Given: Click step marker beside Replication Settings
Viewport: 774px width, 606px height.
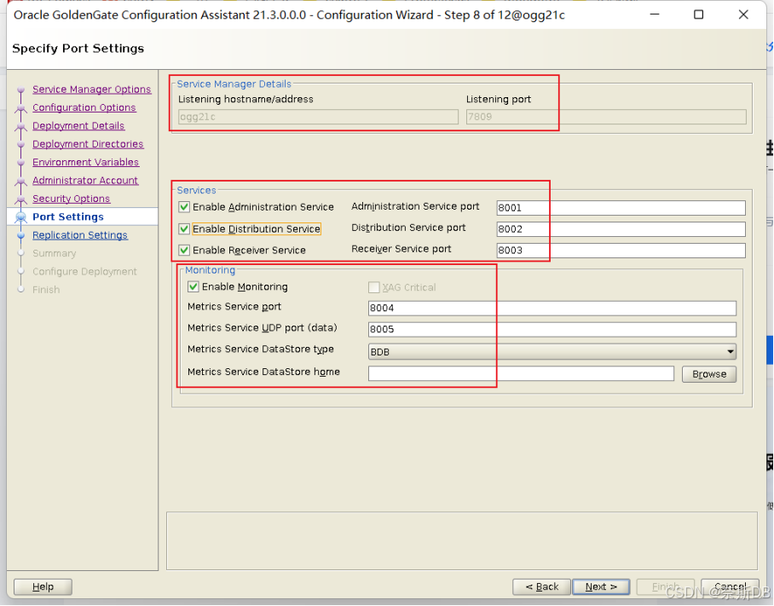Looking at the screenshot, I should click(x=20, y=236).
